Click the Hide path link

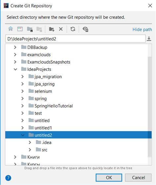coord(142,30)
